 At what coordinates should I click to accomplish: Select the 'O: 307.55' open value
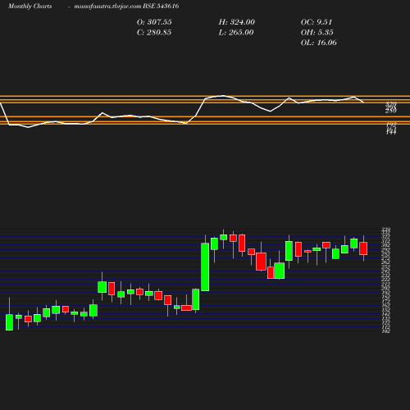pyautogui.click(x=154, y=22)
